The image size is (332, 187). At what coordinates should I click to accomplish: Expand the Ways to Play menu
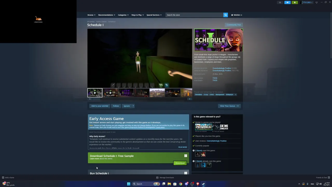[x=137, y=15]
